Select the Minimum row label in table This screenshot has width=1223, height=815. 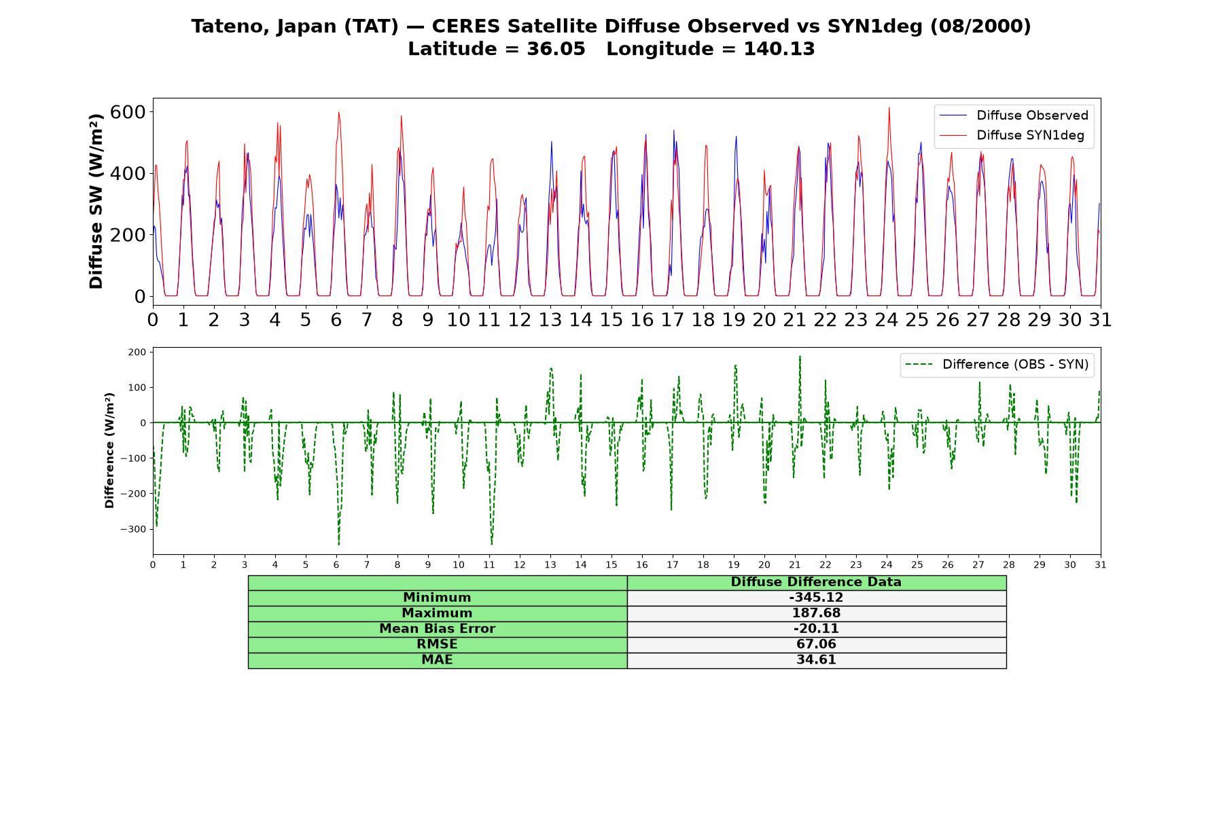click(437, 598)
